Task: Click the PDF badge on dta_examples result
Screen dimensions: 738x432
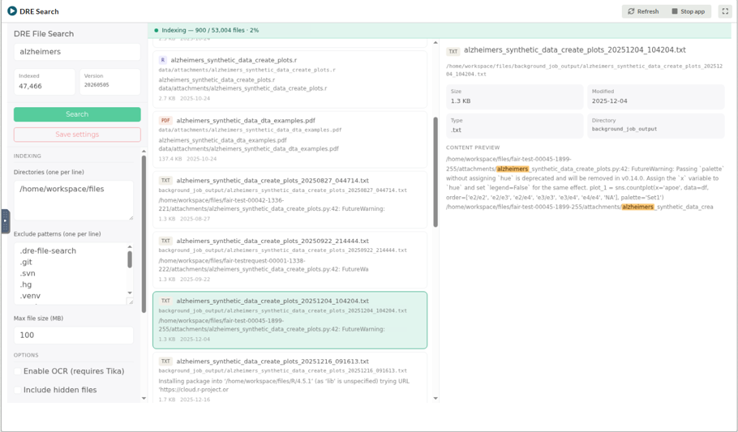Action: click(x=165, y=121)
